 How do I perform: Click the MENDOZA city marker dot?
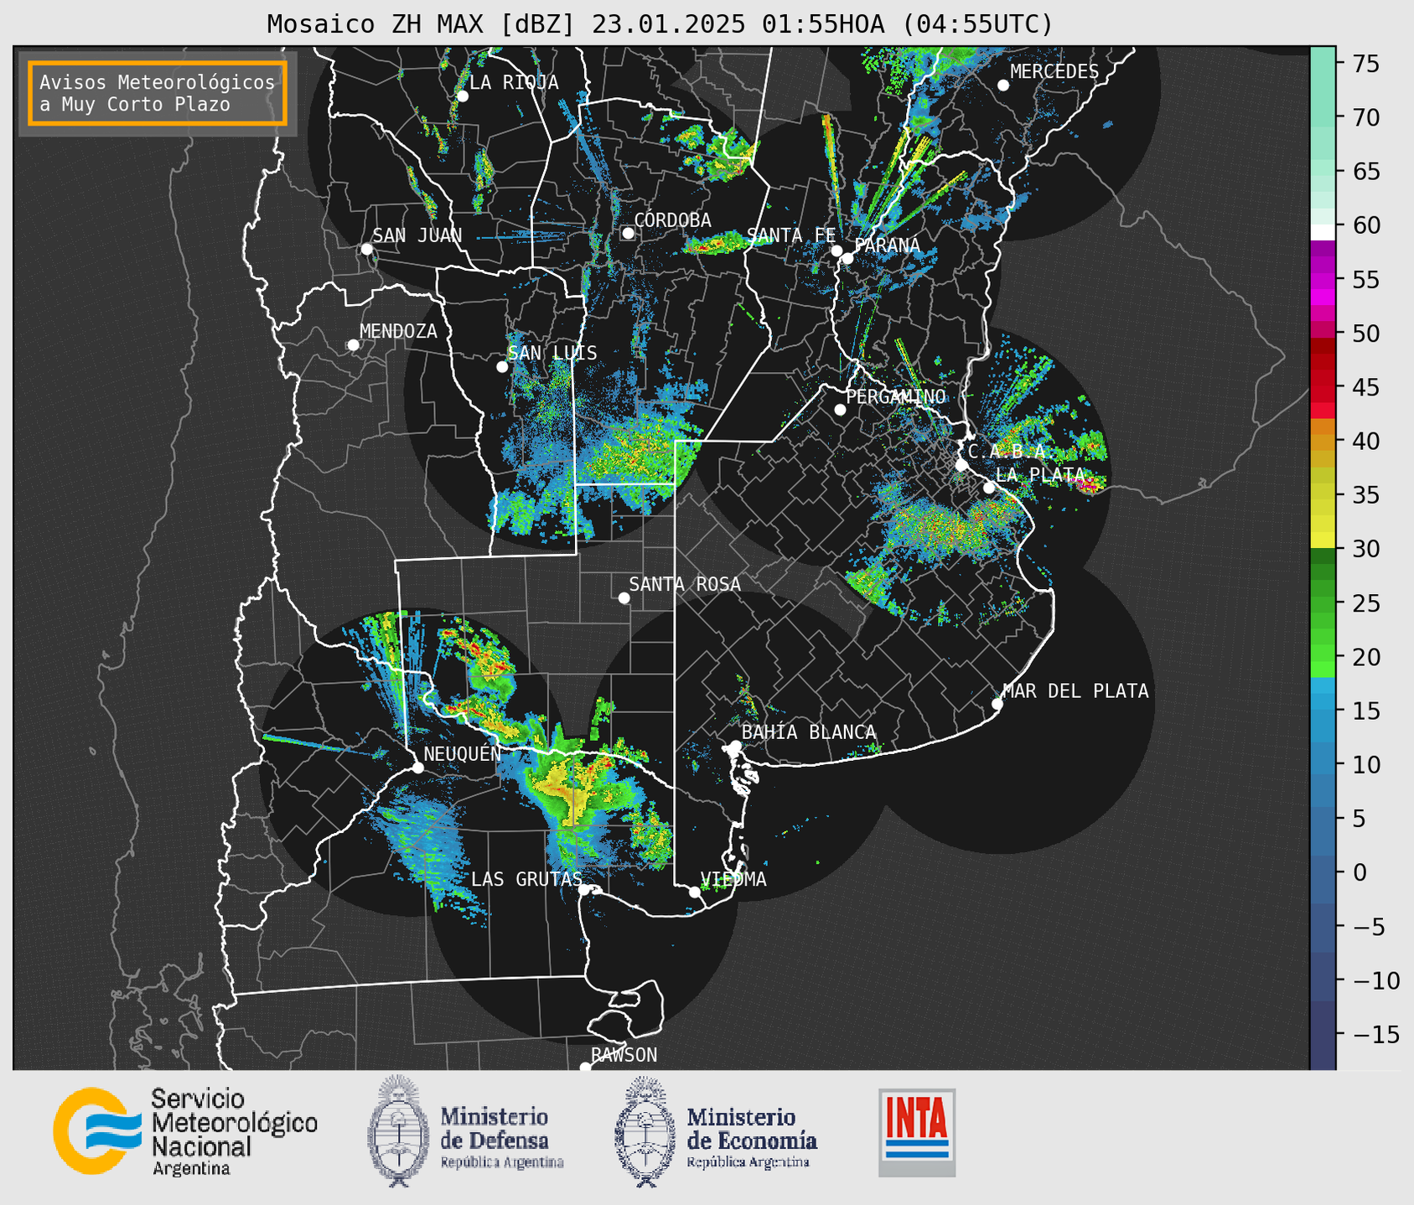[x=354, y=345]
